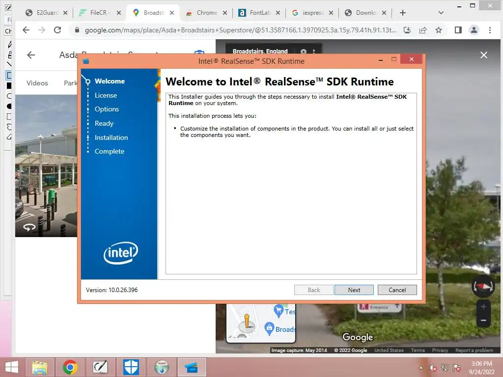Open the Privacy link in Maps footer

point(440,350)
